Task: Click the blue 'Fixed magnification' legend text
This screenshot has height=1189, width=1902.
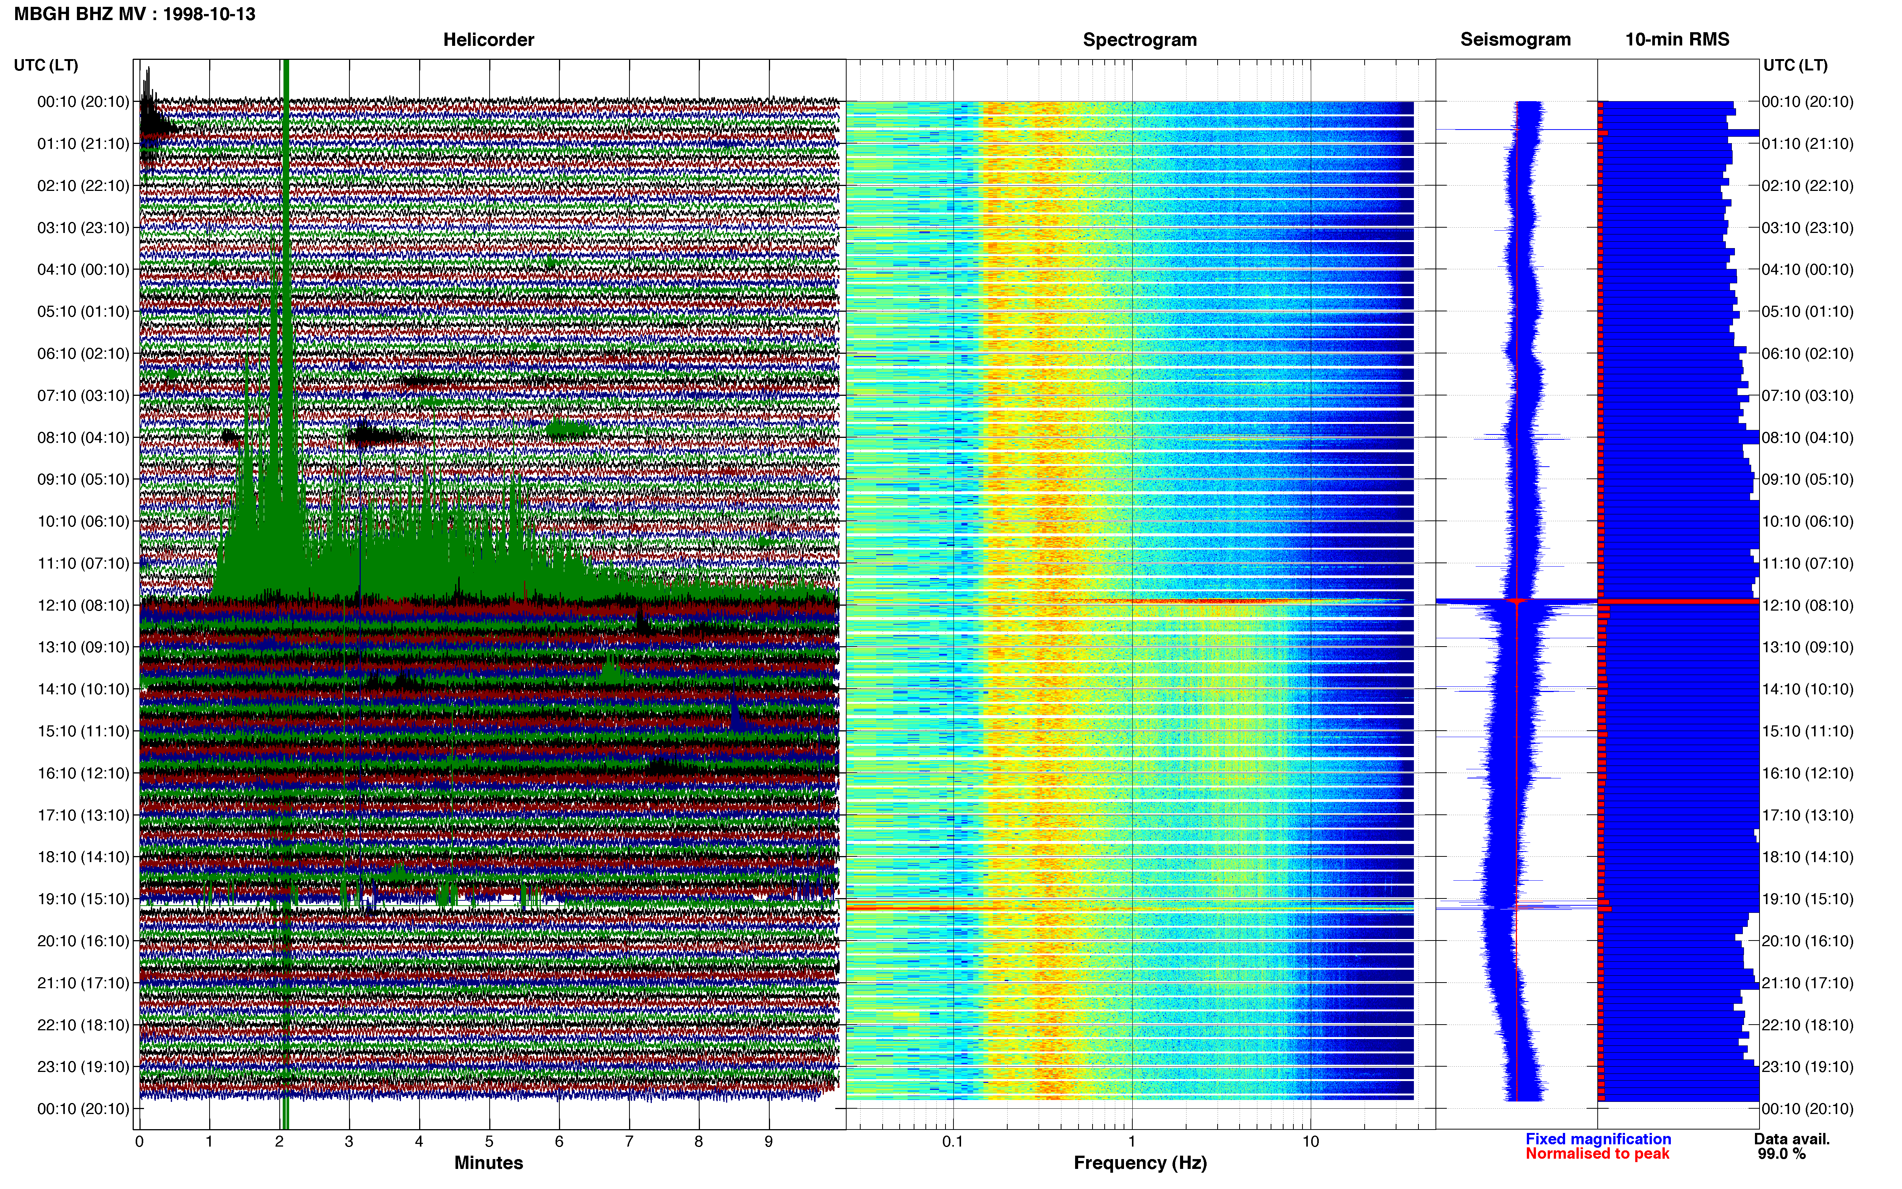Action: tap(1598, 1139)
